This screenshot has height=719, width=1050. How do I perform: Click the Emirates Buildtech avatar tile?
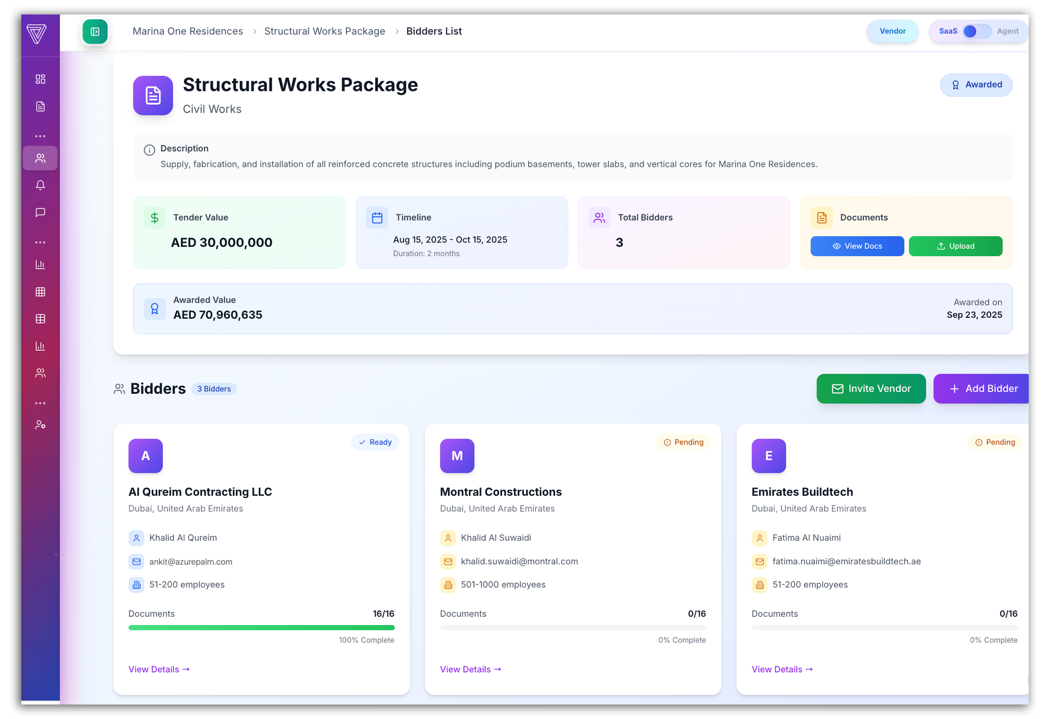768,456
